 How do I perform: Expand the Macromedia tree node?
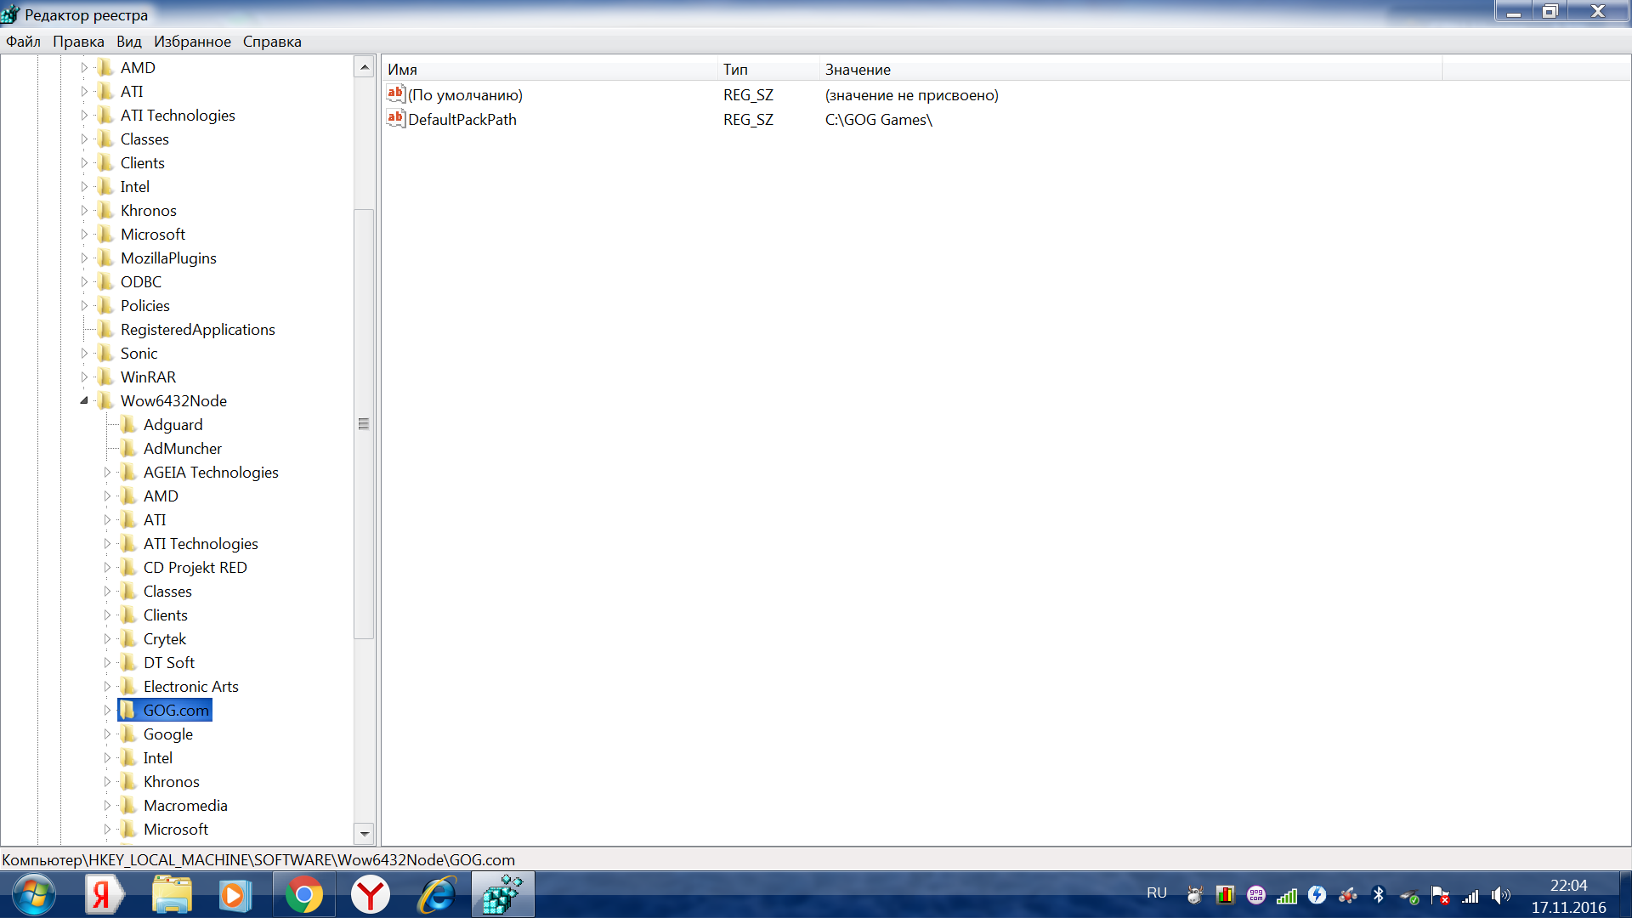107,805
